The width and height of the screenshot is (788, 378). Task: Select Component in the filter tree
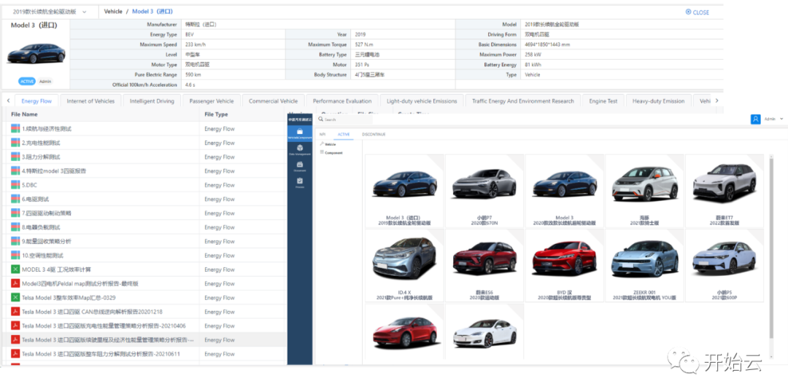(x=333, y=153)
